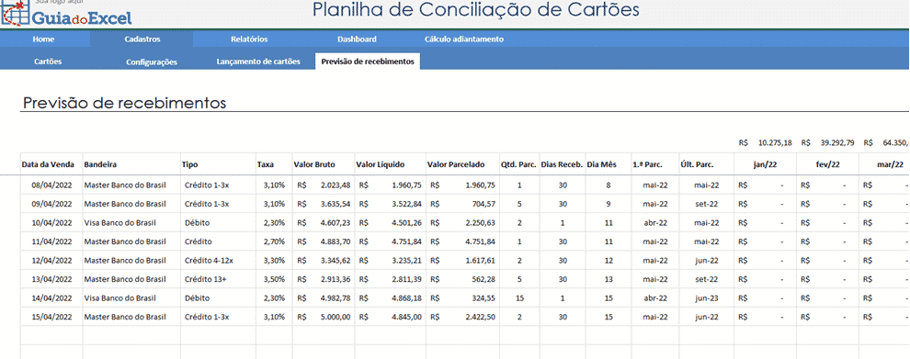Select gross value 4.982,78 cell
This screenshot has width=910, height=359.
coord(324,298)
